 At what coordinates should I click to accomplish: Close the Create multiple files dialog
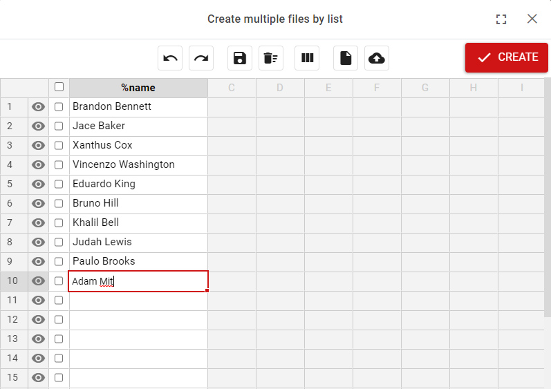click(532, 19)
